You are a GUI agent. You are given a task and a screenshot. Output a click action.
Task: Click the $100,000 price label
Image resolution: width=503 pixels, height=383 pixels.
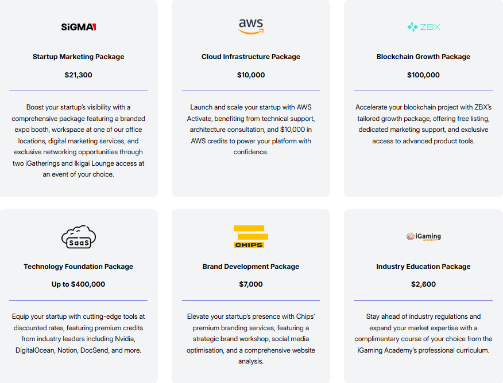(x=423, y=75)
